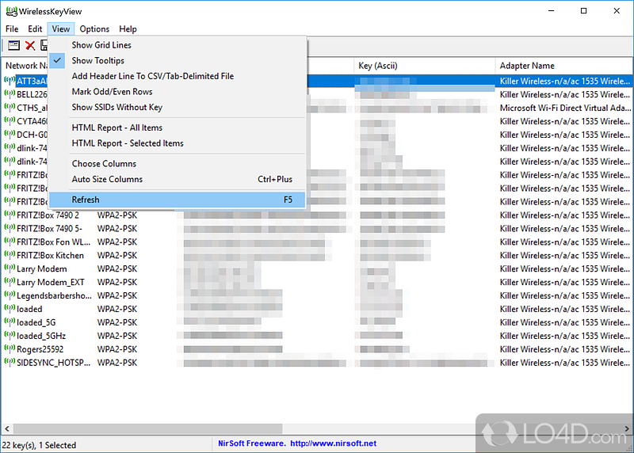Click the icon next to Legendsbarbersho...

click(10, 295)
